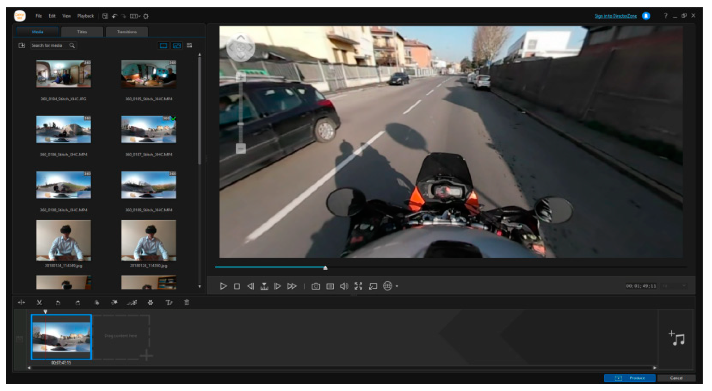The height and width of the screenshot is (391, 712).
Task: Toggle the video filter in the media library
Action: tap(163, 46)
